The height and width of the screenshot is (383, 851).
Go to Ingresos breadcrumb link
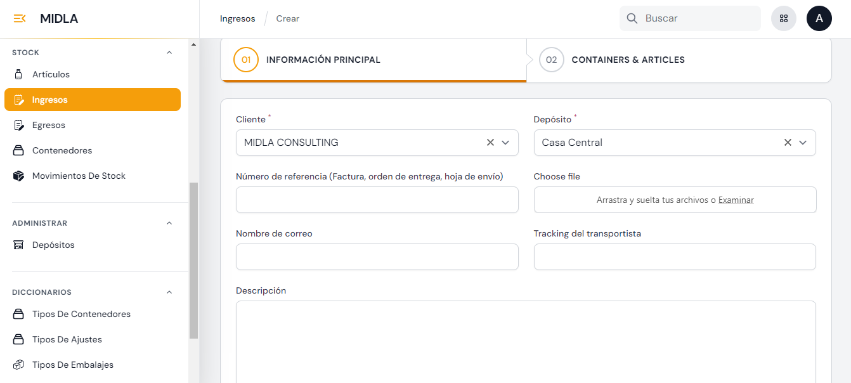tap(237, 18)
